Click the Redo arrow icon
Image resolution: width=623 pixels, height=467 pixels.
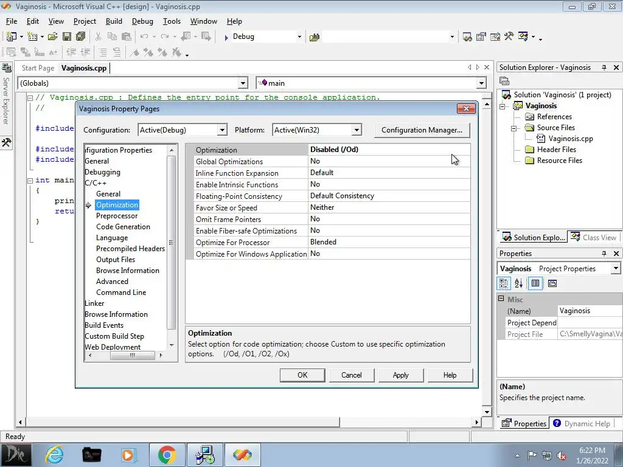164,36
